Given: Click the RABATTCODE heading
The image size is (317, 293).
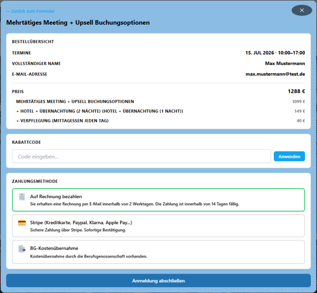Looking at the screenshot, I should tap(26, 142).
